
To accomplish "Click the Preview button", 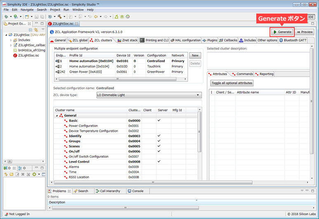I will (305, 32).
